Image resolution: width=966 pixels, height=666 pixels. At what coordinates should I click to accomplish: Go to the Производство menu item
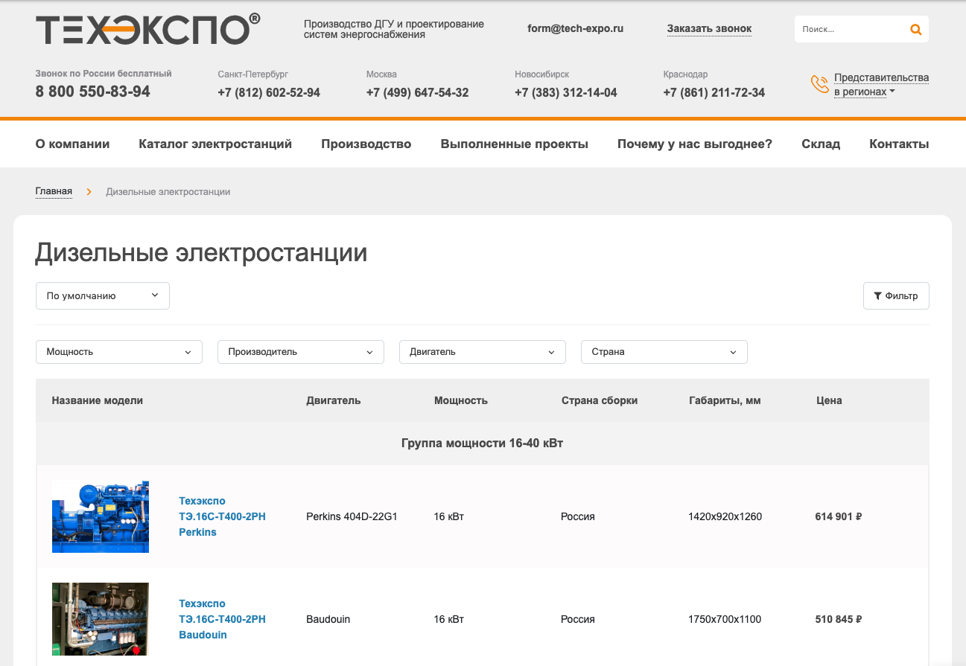pyautogui.click(x=366, y=144)
